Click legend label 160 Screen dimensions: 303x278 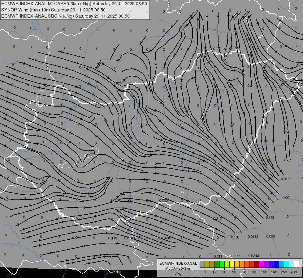[274, 272]
